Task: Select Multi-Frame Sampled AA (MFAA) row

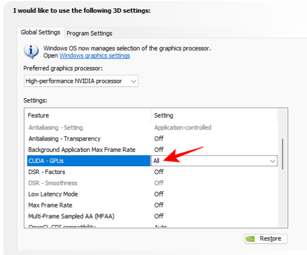Action: click(x=152, y=216)
